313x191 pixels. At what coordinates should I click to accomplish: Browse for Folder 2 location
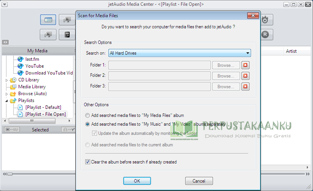(226, 76)
